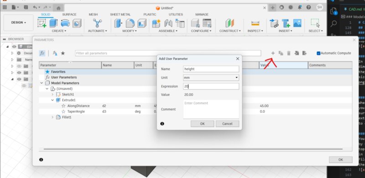Click Cancel in Add User Parameter dialog

click(227, 124)
